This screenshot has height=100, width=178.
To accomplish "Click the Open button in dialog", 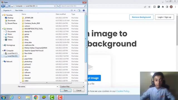I will (66, 91).
